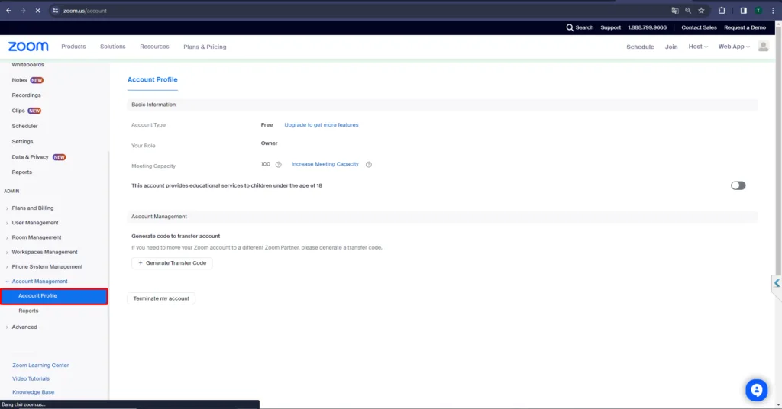Screen dimensions: 782x409
Task: Collapse the Account Management section
Action: [x=40, y=282]
